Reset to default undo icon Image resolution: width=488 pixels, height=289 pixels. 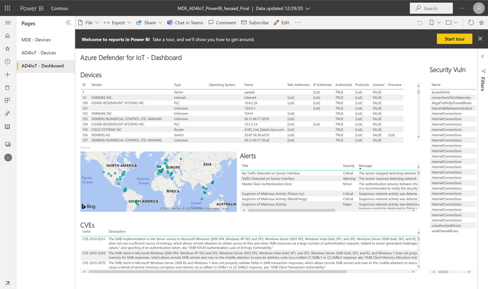tap(420, 23)
